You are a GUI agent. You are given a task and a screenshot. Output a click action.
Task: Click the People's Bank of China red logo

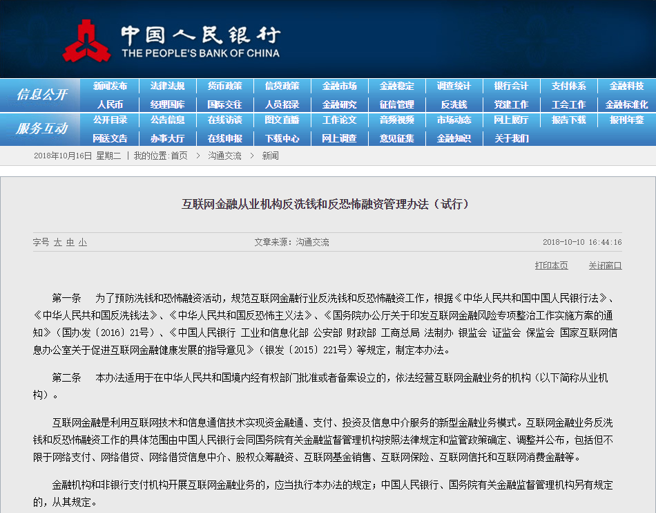(86, 41)
